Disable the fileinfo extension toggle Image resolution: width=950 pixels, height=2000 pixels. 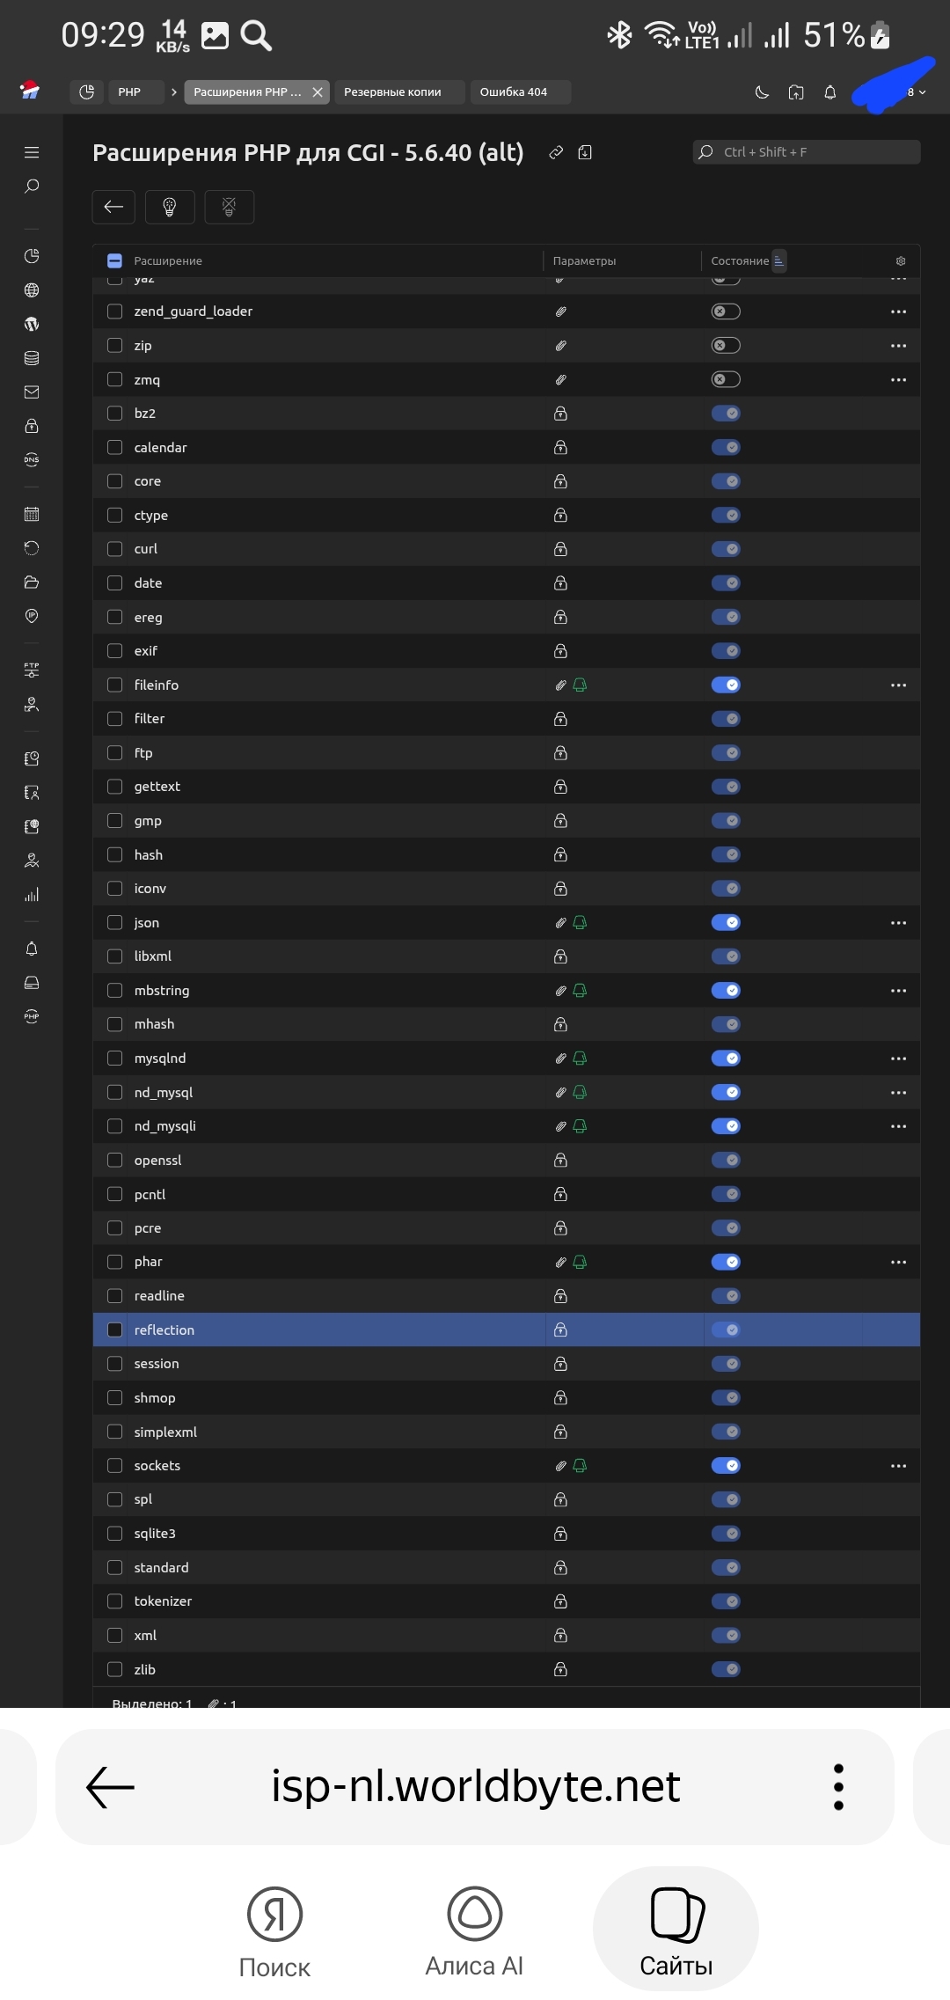click(x=726, y=685)
